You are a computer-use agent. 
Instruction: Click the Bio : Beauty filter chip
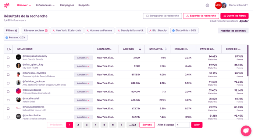point(158,30)
